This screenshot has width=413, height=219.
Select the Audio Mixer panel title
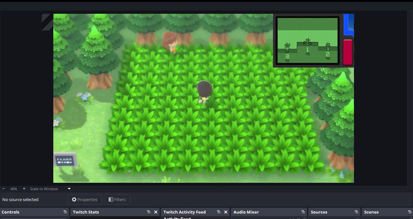246,212
